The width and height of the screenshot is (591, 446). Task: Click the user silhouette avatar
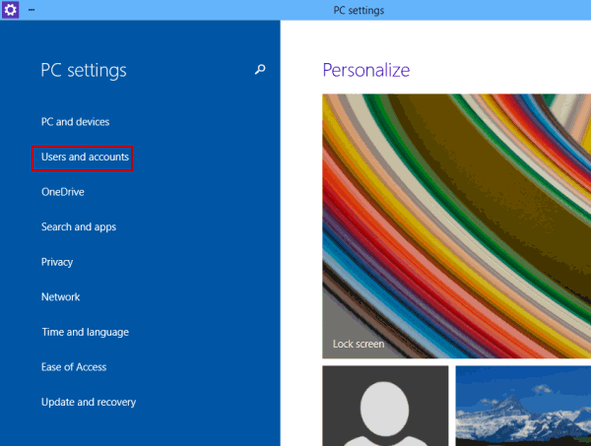pyautogui.click(x=385, y=414)
